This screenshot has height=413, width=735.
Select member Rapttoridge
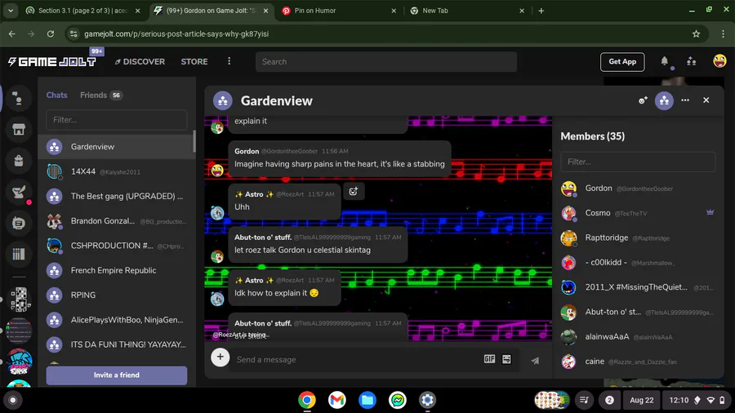click(x=638, y=238)
